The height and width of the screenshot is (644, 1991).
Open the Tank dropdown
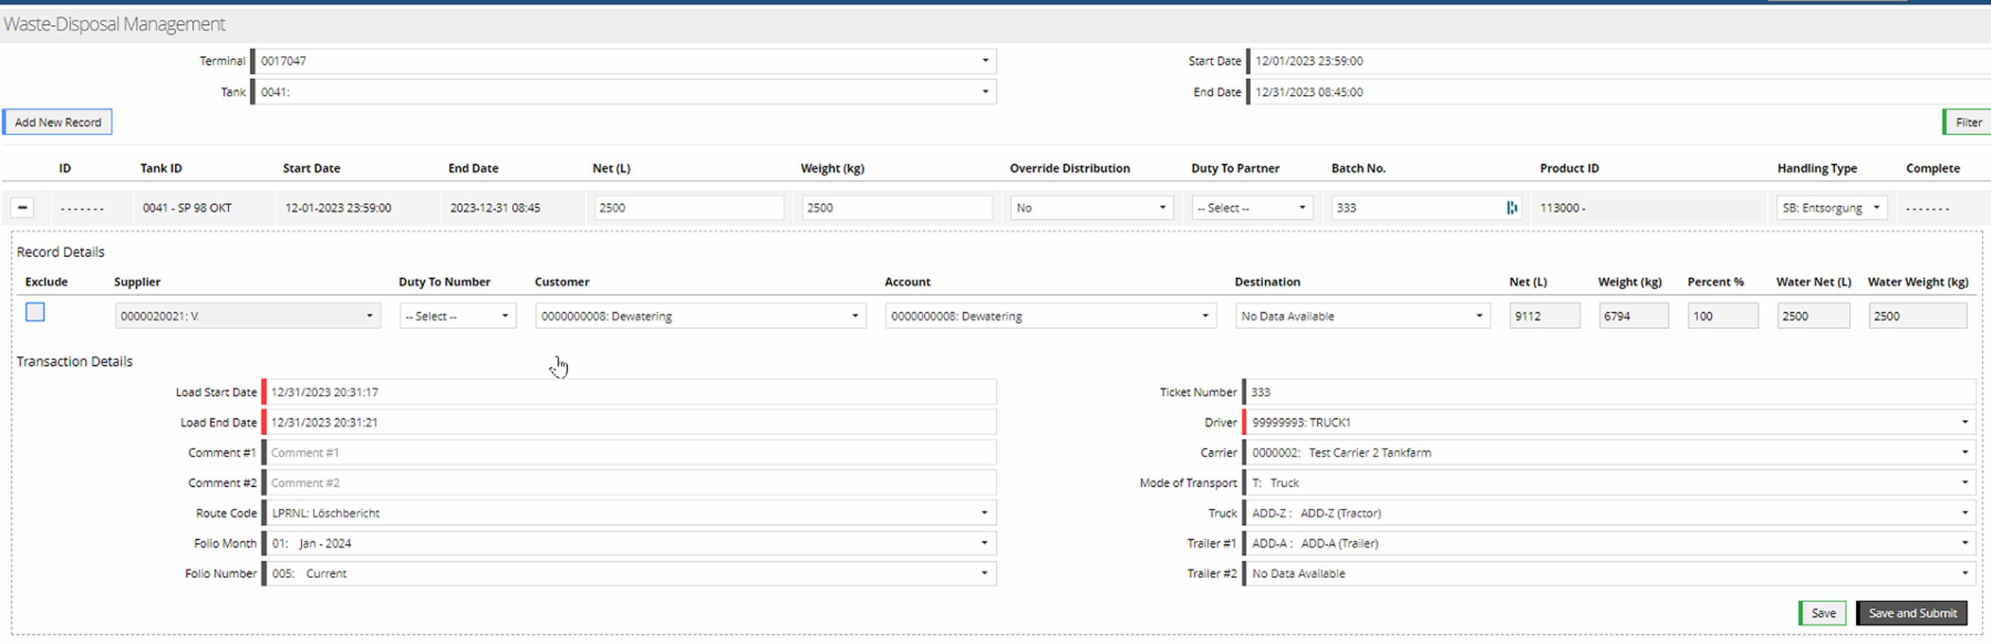pos(623,92)
